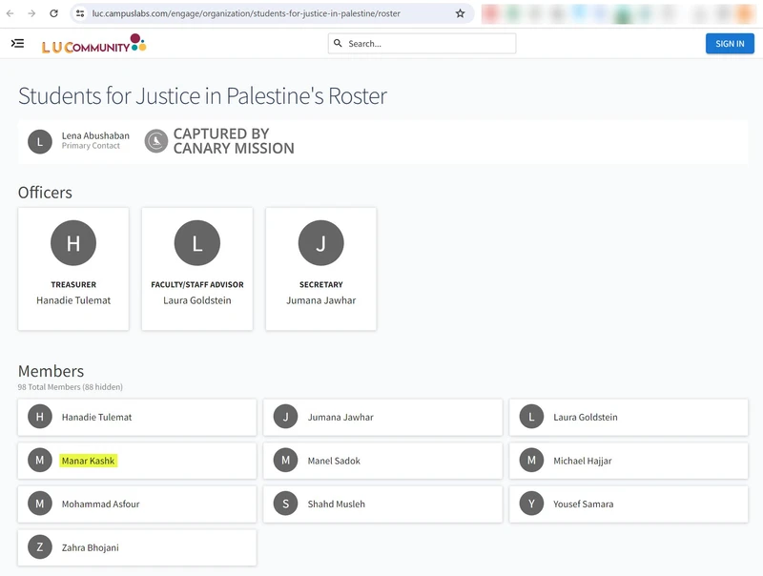Click the browser forward arrow
The image size is (763, 576).
pos(31,13)
